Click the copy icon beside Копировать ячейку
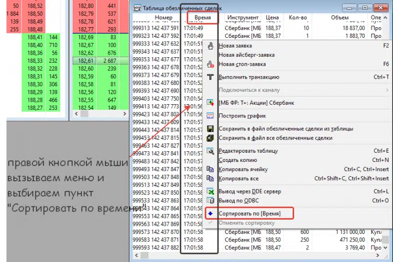Viewport: 393px width, 262px height. 210,170
